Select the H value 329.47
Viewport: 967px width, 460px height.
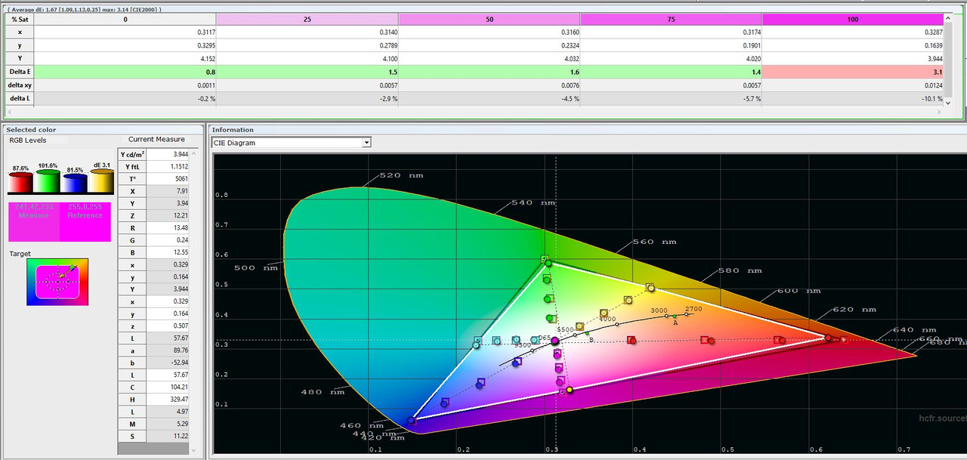click(x=167, y=399)
